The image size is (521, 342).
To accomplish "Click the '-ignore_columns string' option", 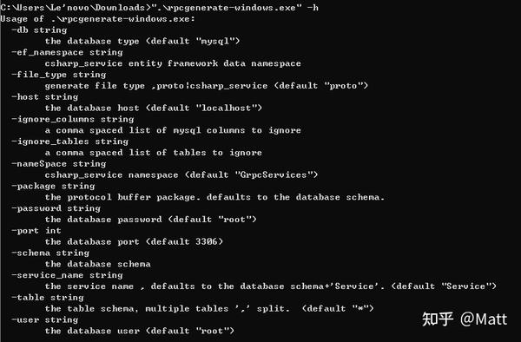I will click(73, 119).
